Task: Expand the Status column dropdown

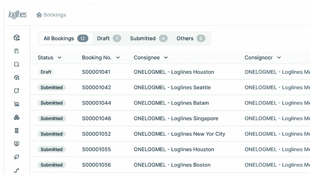Action: tap(59, 58)
